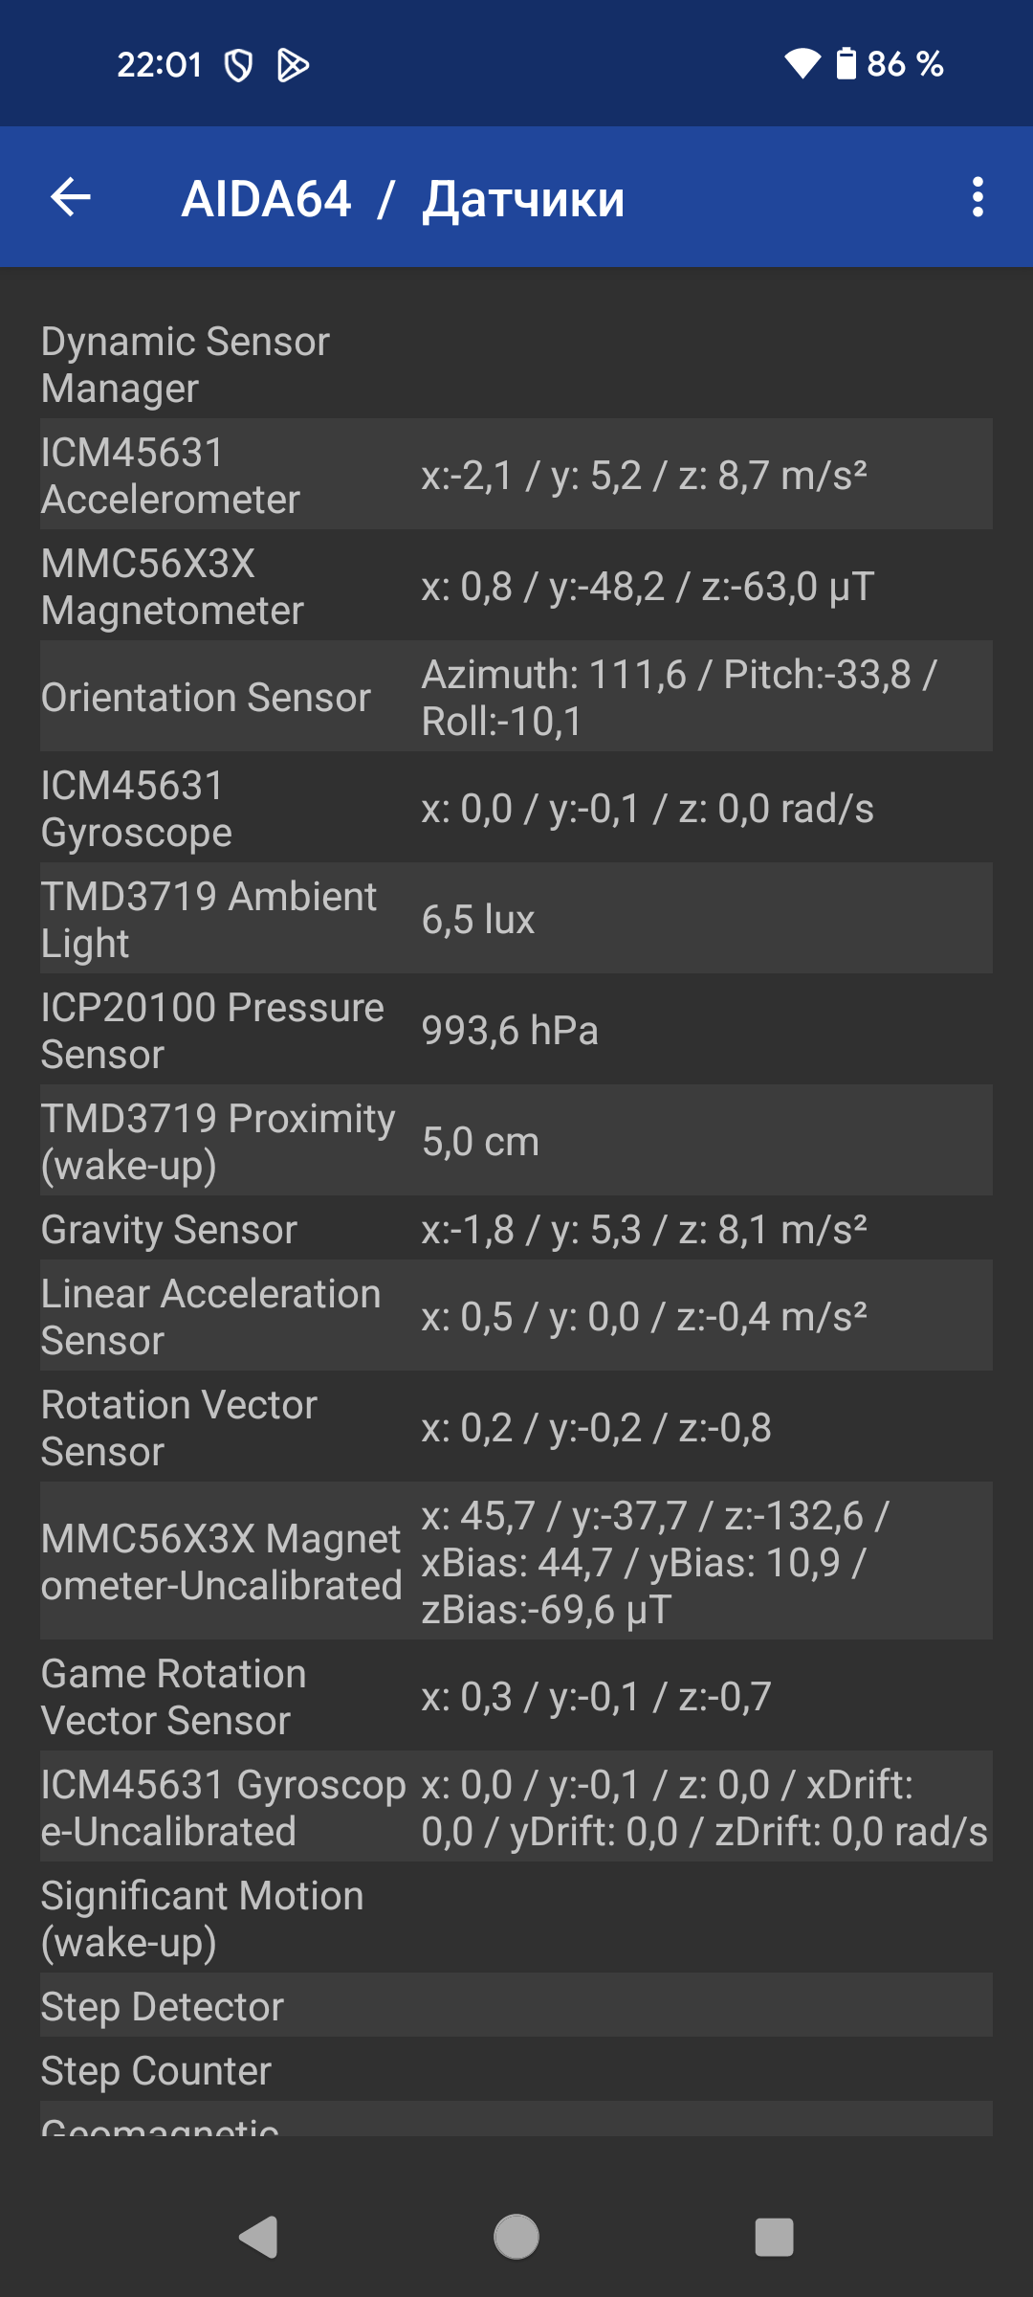
Task: Tap the Play Store status bar icon
Action: tap(293, 65)
